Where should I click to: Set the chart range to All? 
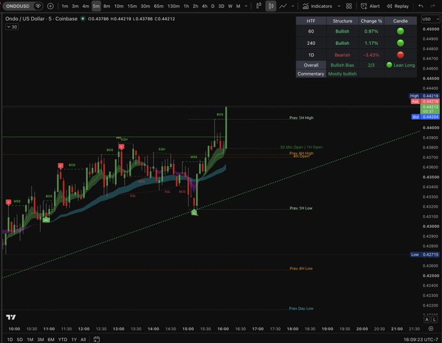pos(83,339)
